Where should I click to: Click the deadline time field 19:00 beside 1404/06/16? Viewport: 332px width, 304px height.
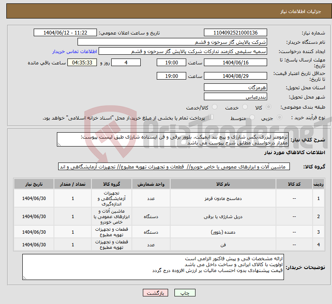(171, 63)
